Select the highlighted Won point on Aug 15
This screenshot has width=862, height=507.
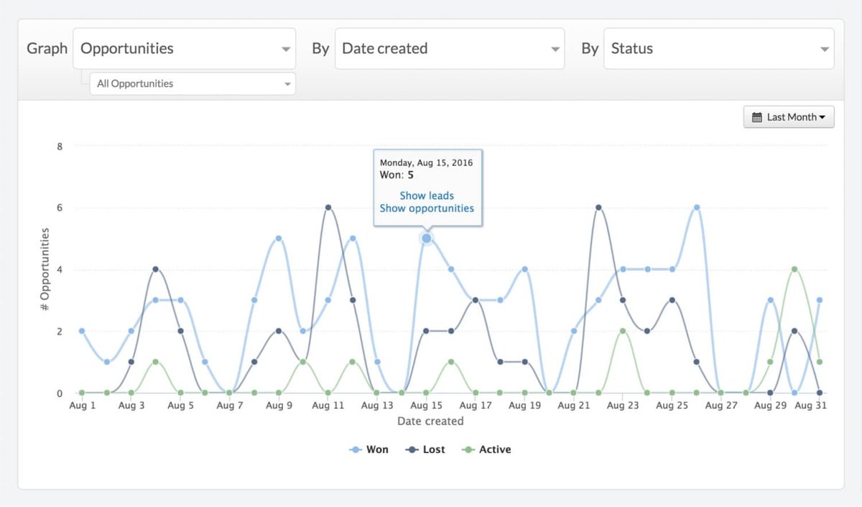click(427, 238)
